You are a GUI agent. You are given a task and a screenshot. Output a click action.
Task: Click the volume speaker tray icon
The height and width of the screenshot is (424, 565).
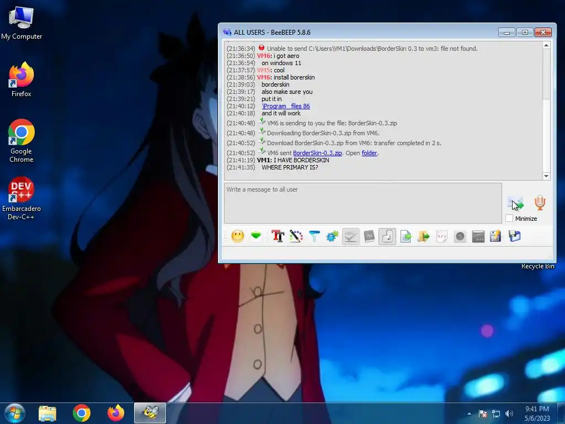click(509, 414)
